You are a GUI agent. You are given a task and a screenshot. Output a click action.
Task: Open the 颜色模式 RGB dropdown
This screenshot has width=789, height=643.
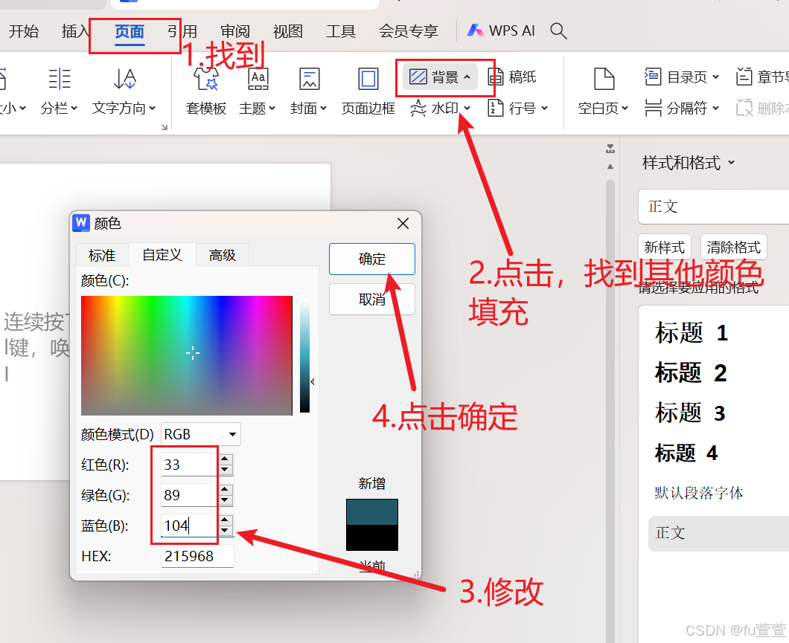click(201, 434)
